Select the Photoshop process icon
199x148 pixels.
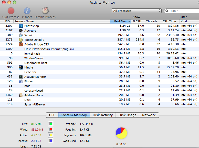pyautogui.click(x=21, y=26)
